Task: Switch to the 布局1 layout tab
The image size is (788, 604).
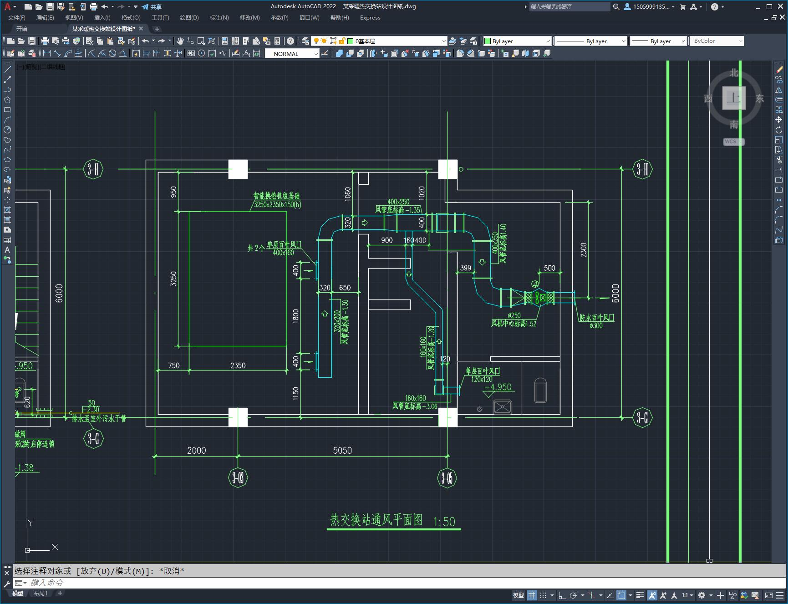Action: pyautogui.click(x=41, y=593)
